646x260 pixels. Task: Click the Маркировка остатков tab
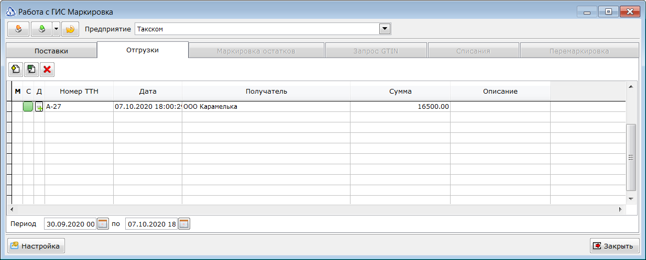pos(256,51)
